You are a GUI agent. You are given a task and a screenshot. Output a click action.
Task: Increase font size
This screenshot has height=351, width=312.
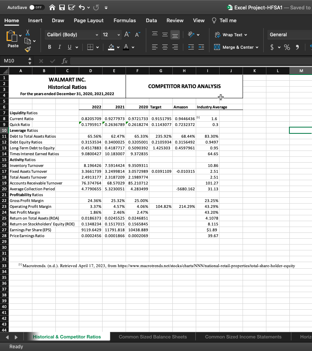(x=127, y=34)
